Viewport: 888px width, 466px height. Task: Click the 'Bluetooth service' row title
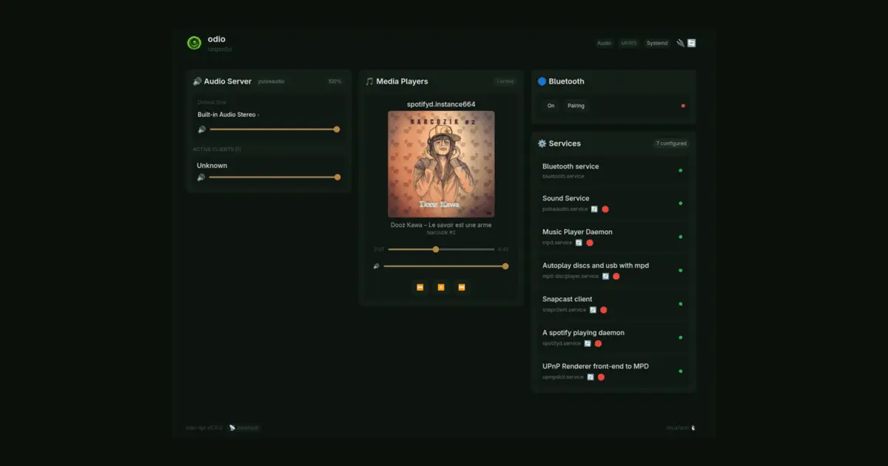(571, 166)
